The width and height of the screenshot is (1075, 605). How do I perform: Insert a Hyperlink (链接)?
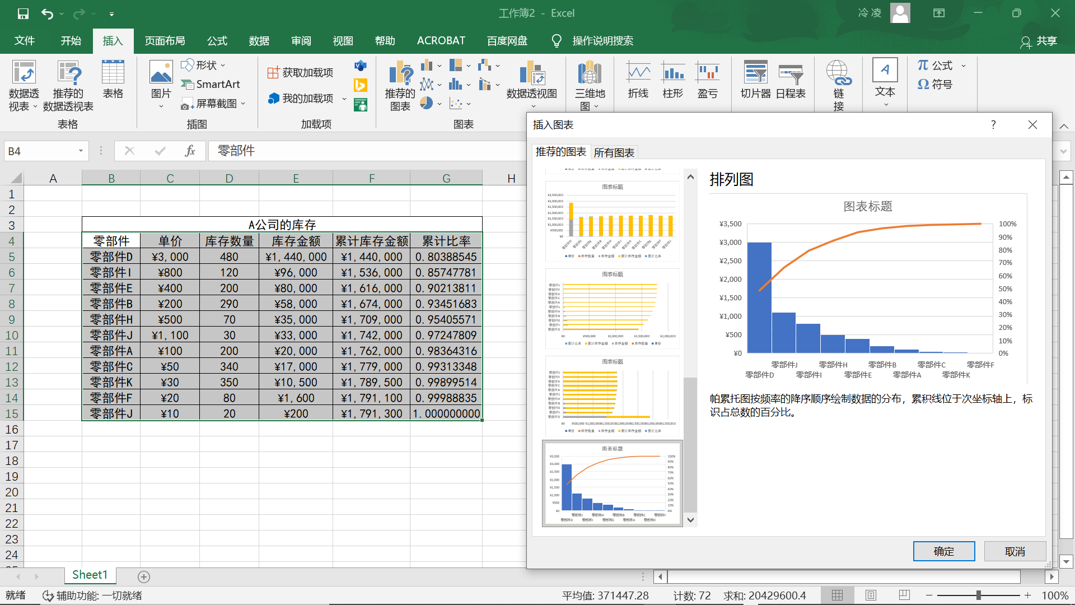point(839,85)
